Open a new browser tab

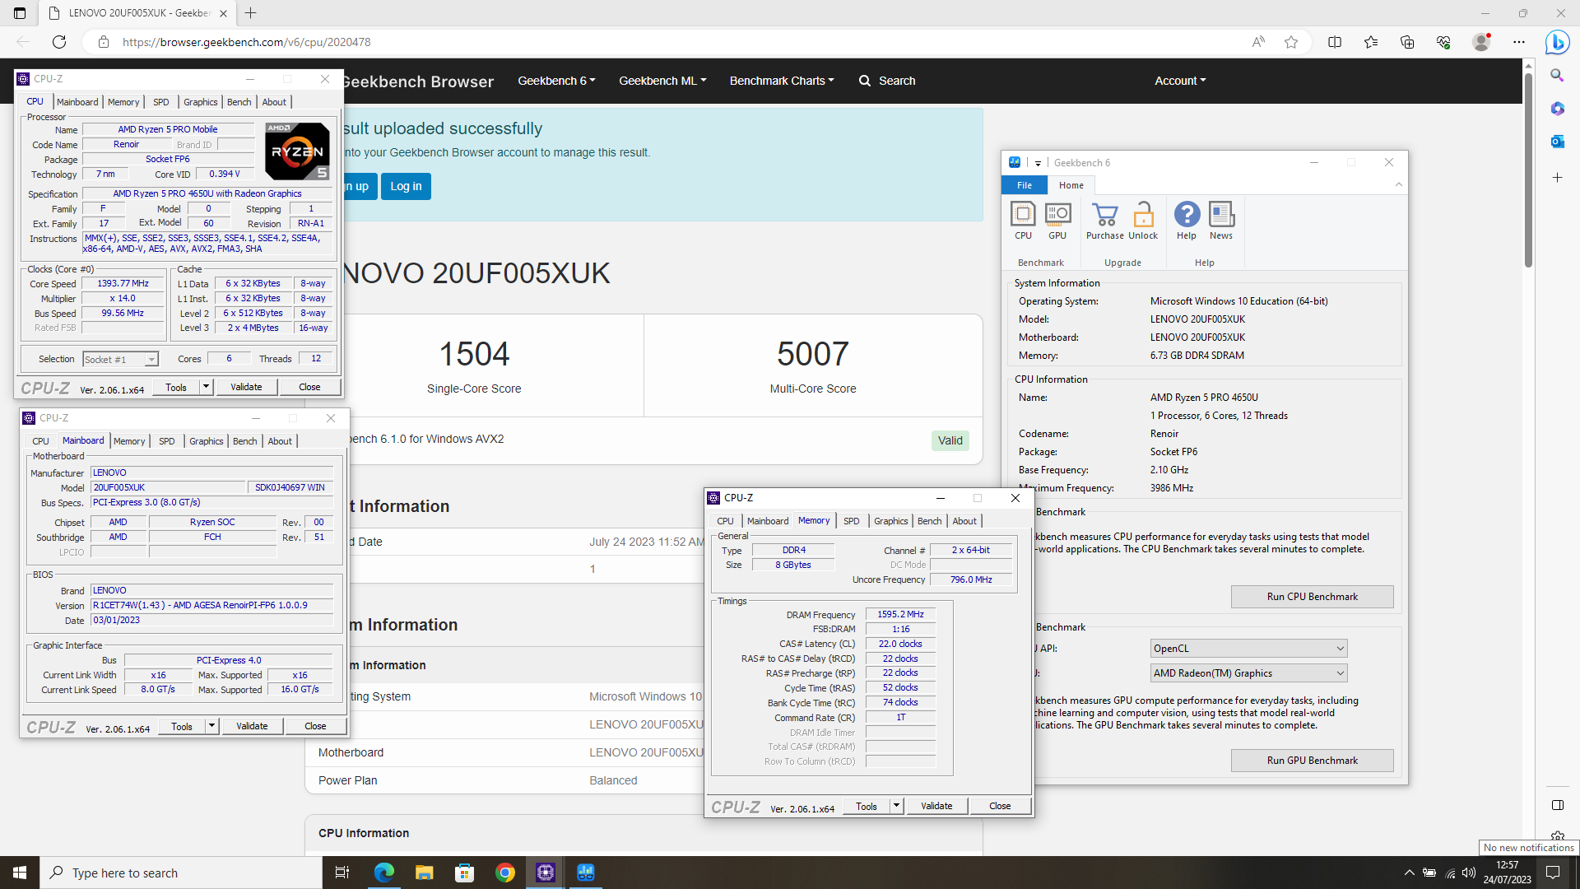coord(251,13)
